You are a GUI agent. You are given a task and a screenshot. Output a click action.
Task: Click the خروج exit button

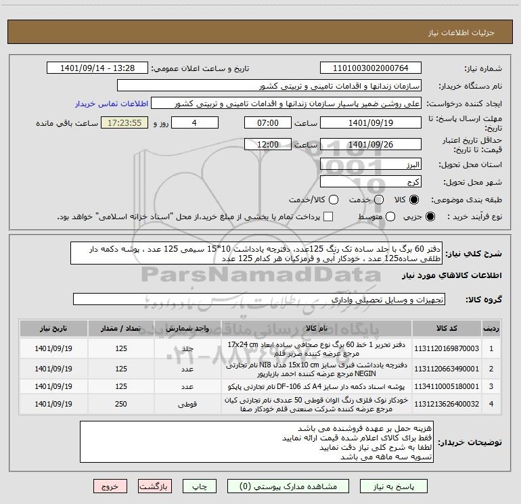[110, 486]
